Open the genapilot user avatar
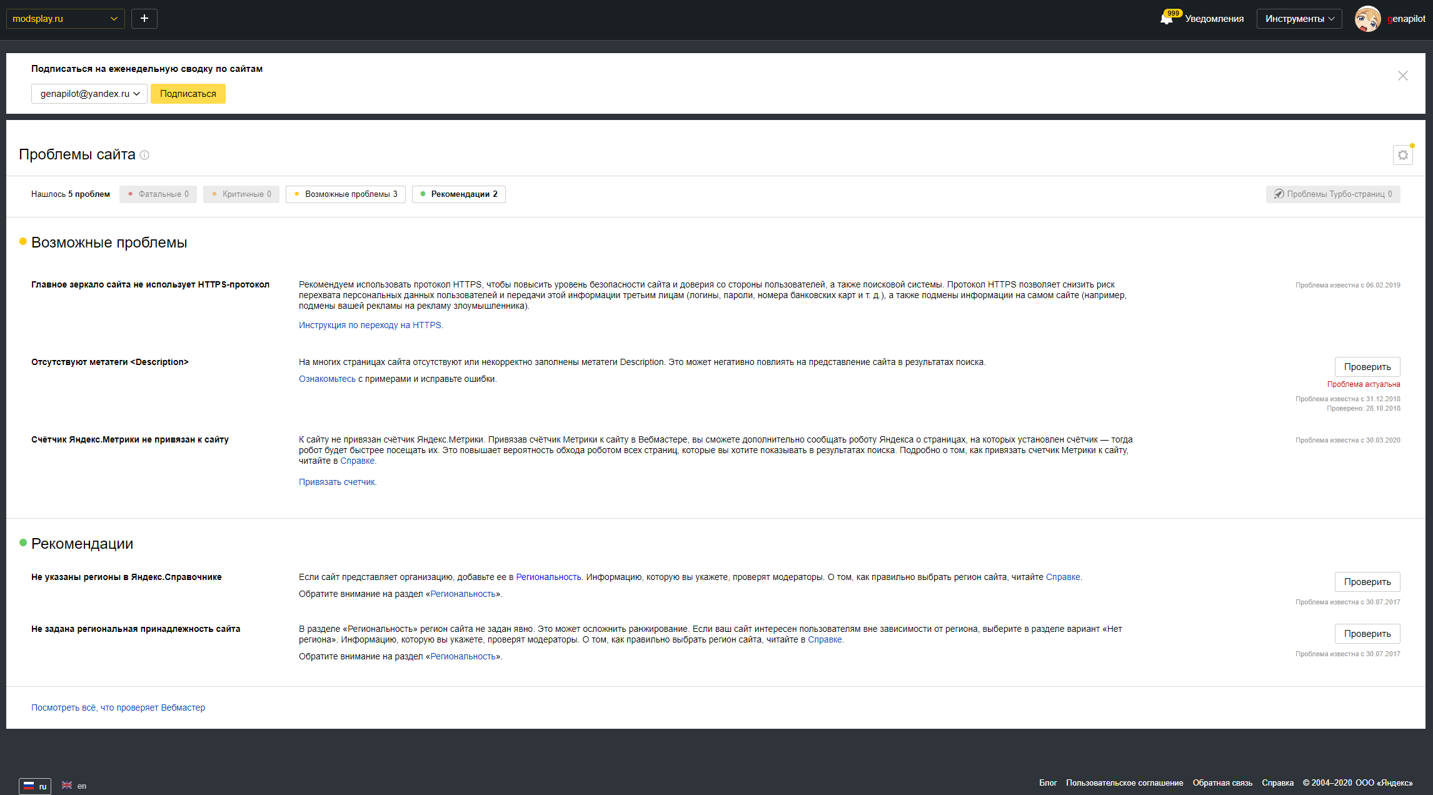 tap(1367, 19)
